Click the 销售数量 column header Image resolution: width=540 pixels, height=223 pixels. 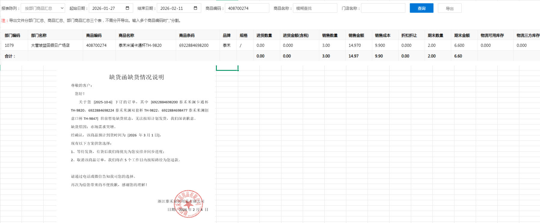coord(330,35)
